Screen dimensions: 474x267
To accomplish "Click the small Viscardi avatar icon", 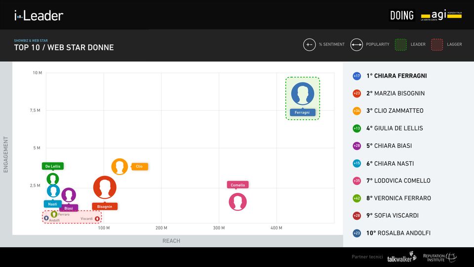I will [97, 219].
